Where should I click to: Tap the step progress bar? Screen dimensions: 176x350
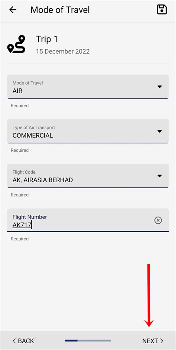pos(88,341)
